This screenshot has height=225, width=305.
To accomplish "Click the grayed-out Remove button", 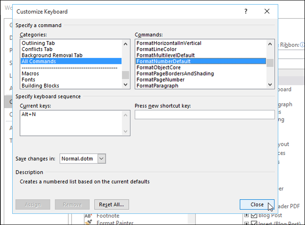I will point(72,204).
